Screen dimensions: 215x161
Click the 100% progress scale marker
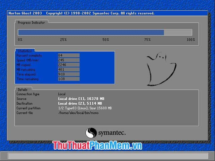[x=191, y=40]
